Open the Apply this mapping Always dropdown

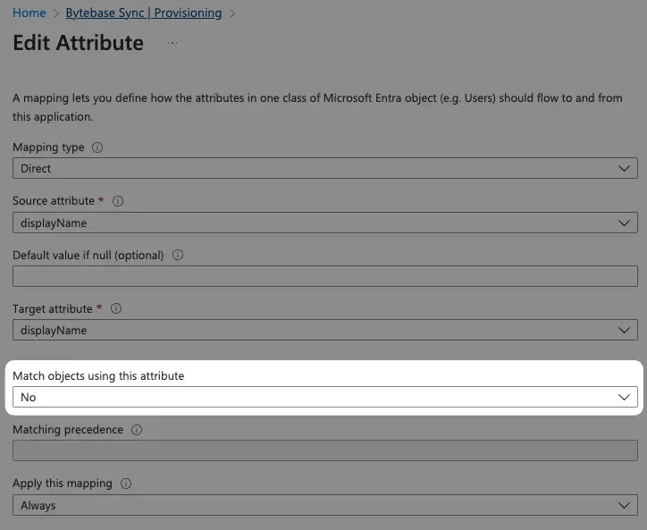pyautogui.click(x=325, y=505)
